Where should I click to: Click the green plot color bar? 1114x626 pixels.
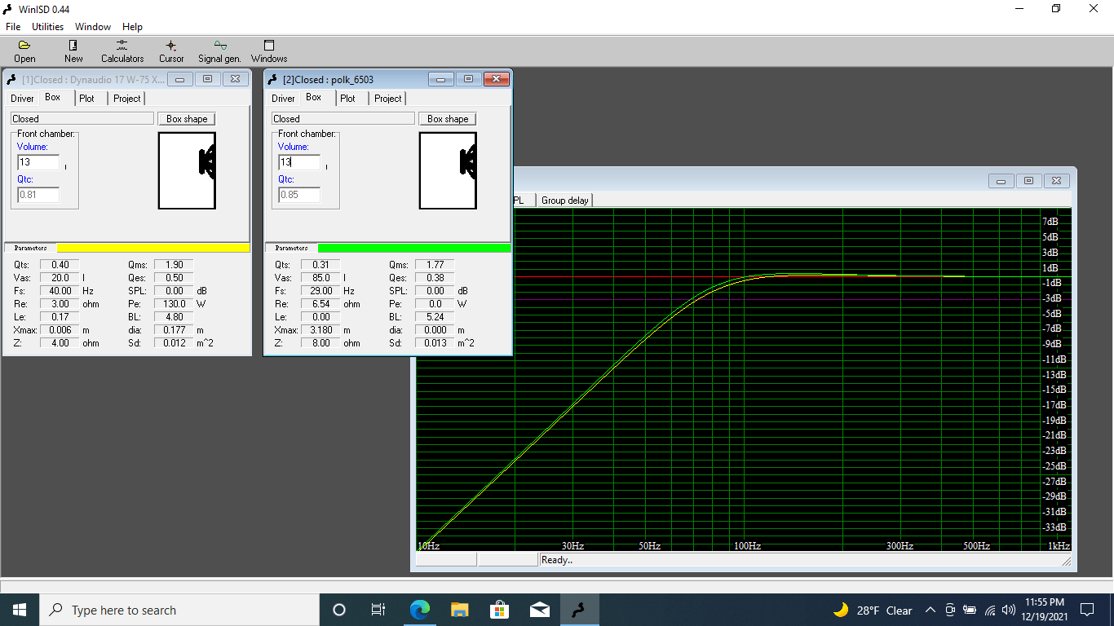414,248
